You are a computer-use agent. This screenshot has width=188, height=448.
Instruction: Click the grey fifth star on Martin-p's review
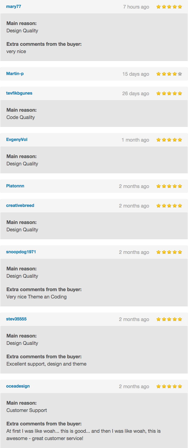click(x=180, y=74)
